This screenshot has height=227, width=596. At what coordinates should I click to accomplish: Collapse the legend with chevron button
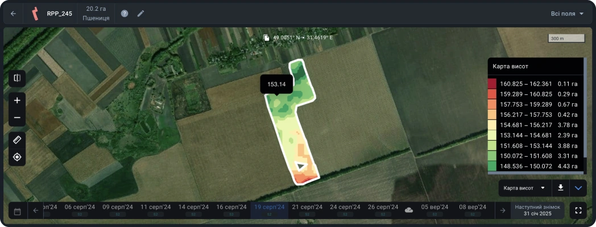pos(578,188)
